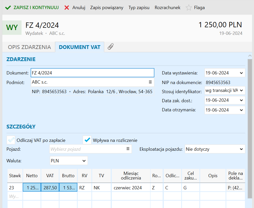Image resolution: width=254 pixels, height=208 pixels.
Task: Click the Zapis powiązany button
Action: click(107, 8)
